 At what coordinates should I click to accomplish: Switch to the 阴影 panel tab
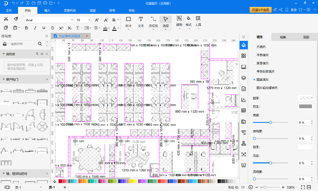coord(306,37)
